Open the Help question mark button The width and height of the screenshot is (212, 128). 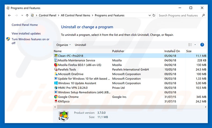(x=202, y=45)
